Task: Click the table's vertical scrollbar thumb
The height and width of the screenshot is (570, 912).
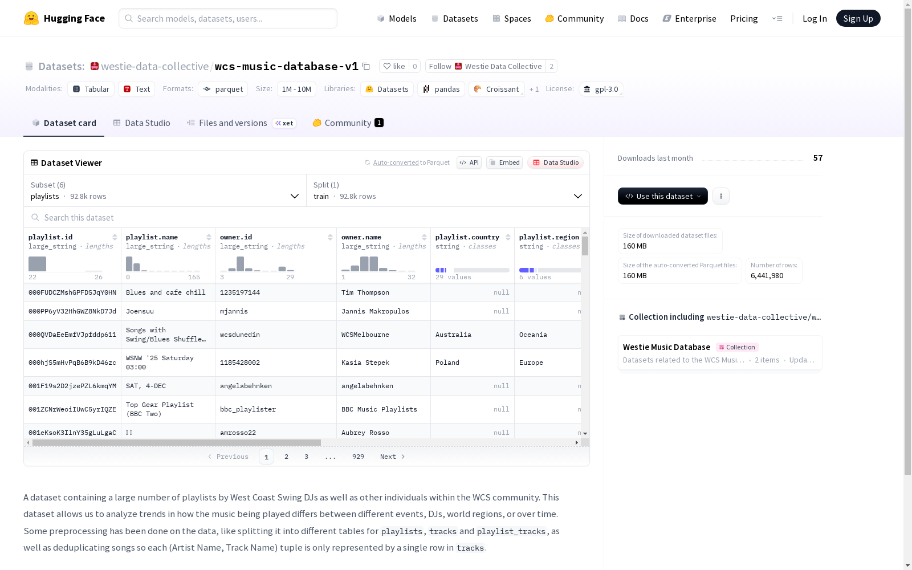Action: (585, 246)
